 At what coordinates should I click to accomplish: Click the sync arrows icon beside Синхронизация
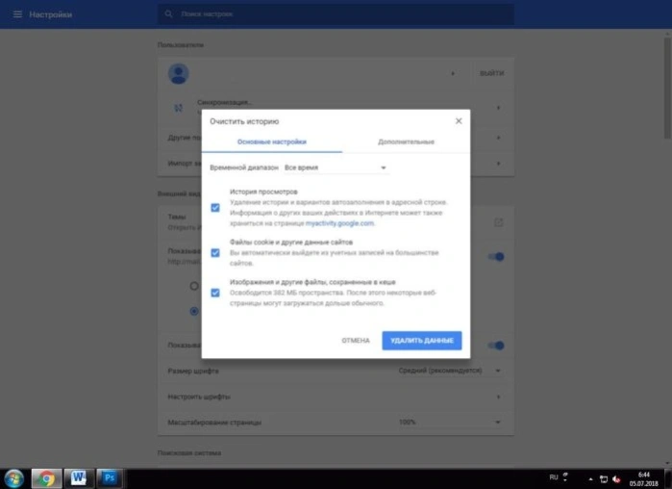pyautogui.click(x=178, y=108)
